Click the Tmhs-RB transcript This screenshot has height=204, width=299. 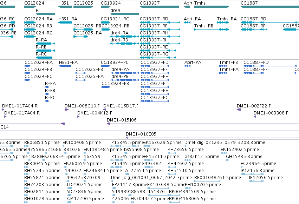[x=212, y=29]
